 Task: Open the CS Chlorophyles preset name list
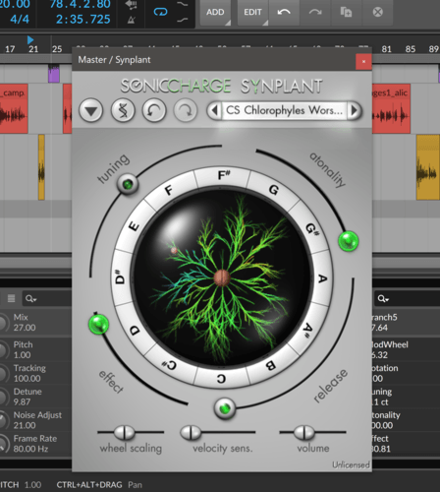(284, 110)
